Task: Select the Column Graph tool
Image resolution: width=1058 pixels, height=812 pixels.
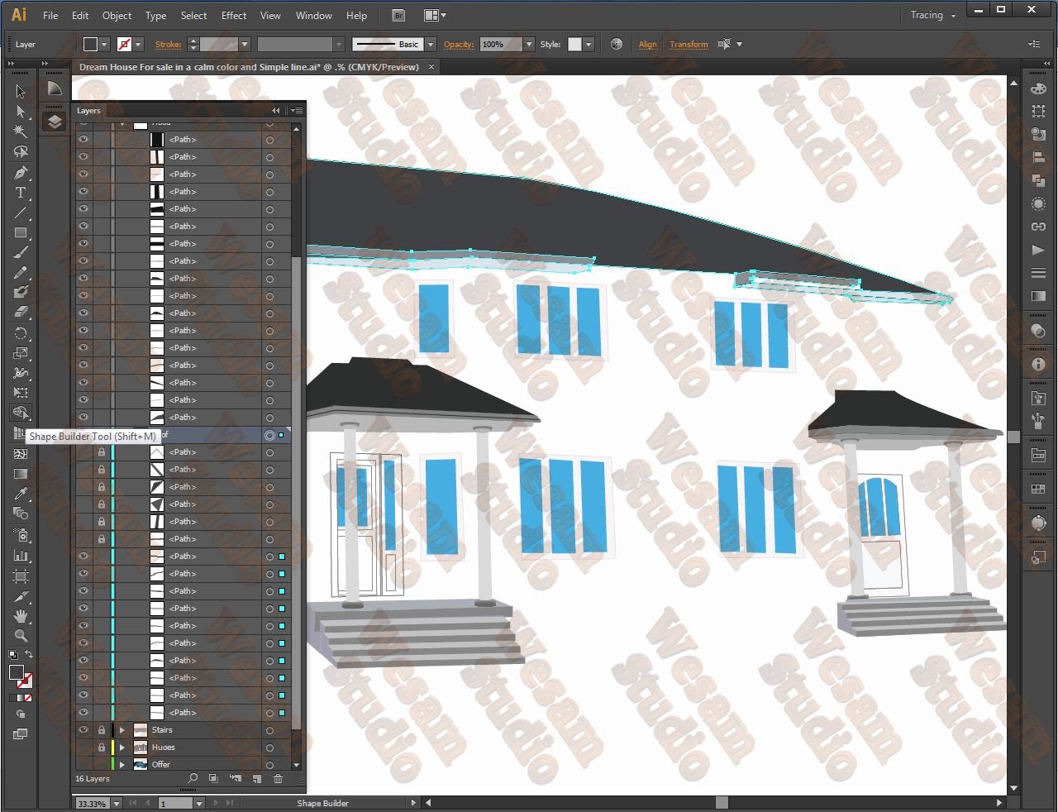Action: (x=21, y=556)
